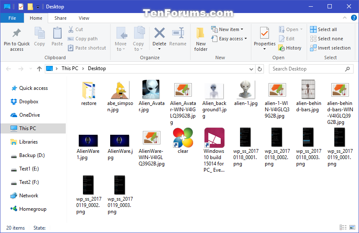The height and width of the screenshot is (233, 359).
Task: Click Properties icon in the title bar
Action: 21,6
